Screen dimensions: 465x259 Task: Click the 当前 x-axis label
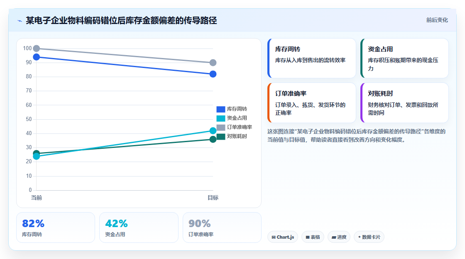pos(37,198)
